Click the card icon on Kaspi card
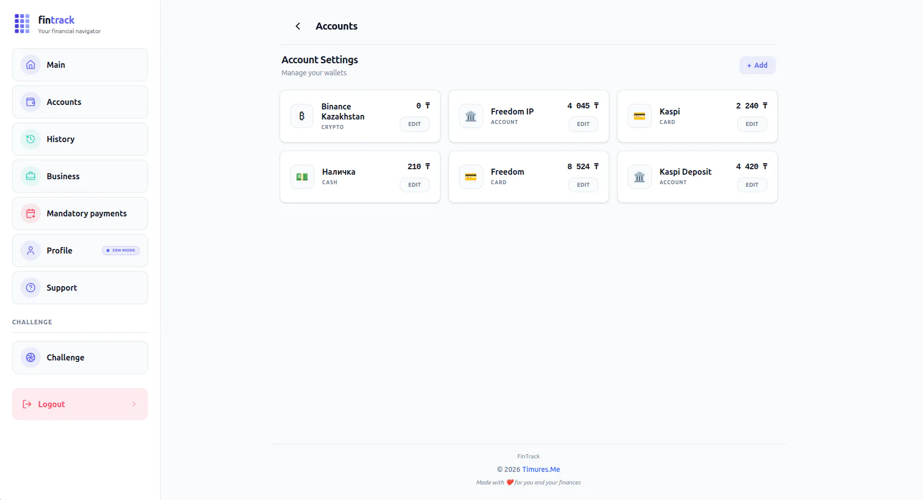This screenshot has height=500, width=923. (x=639, y=116)
